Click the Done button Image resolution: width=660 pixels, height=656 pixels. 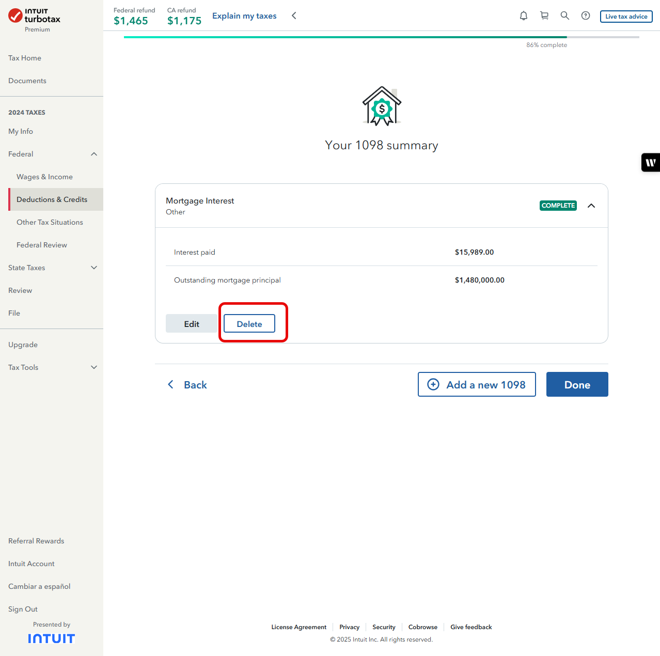[x=577, y=384]
